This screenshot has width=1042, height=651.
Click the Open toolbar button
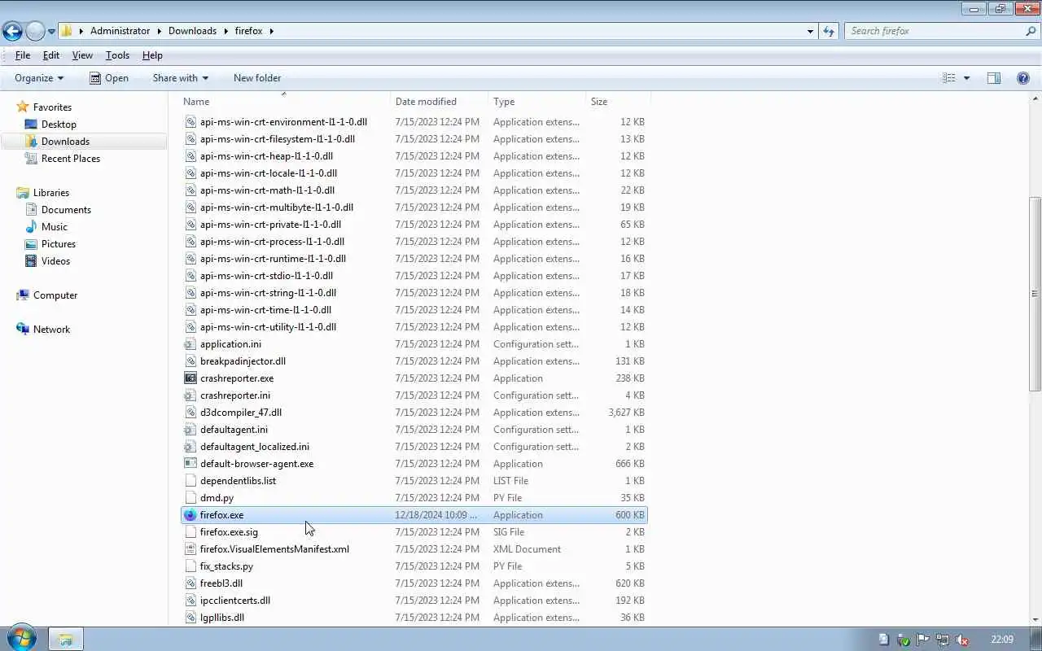(x=109, y=78)
